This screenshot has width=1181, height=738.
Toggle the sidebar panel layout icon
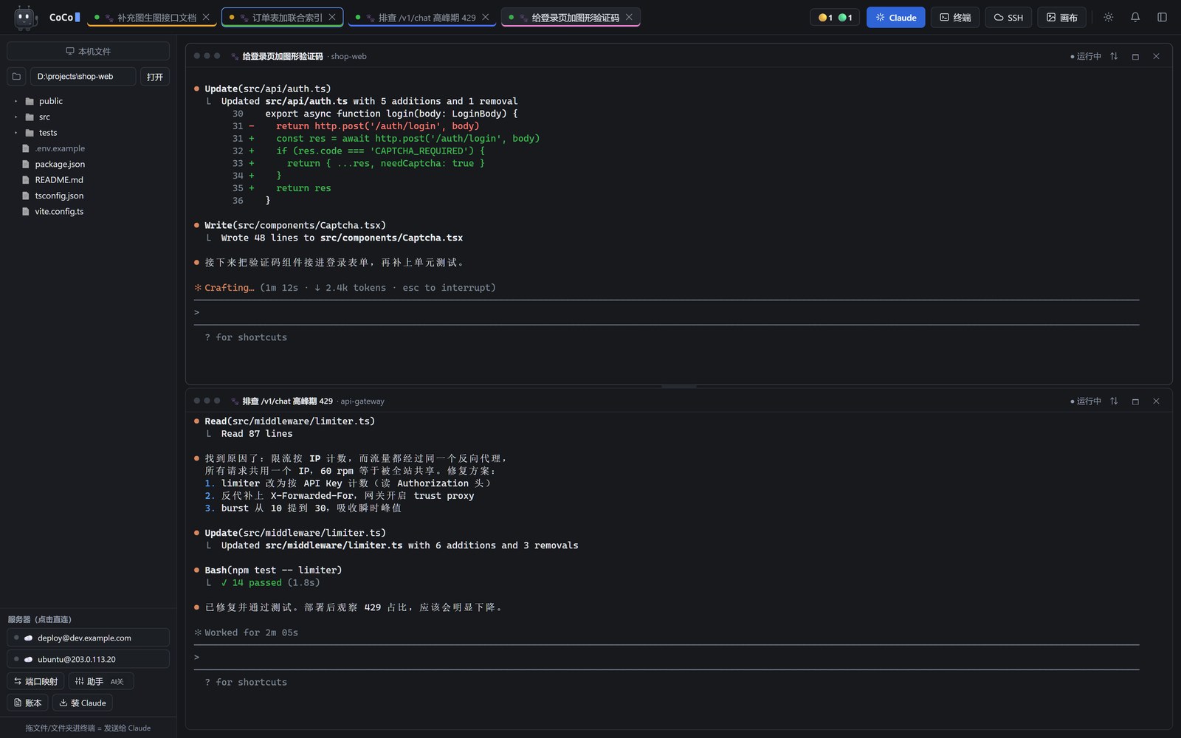coord(1162,17)
